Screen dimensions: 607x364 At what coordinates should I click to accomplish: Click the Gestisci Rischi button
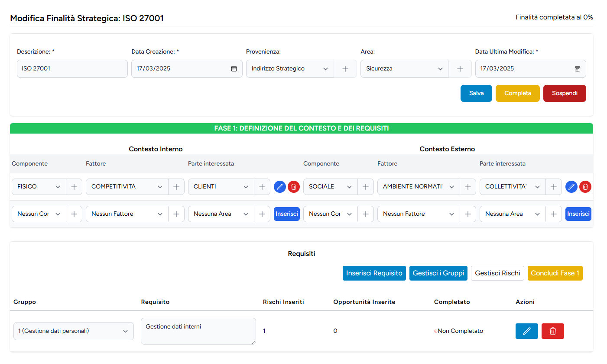tap(497, 273)
